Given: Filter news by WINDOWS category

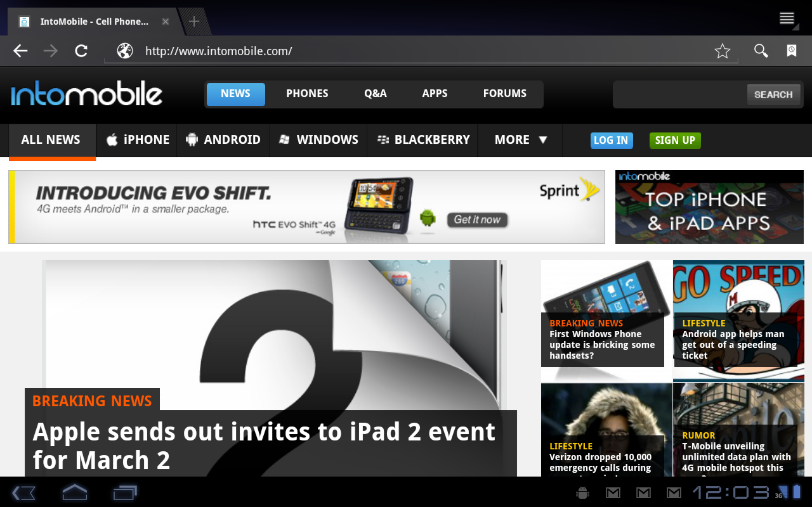Looking at the screenshot, I should point(318,140).
